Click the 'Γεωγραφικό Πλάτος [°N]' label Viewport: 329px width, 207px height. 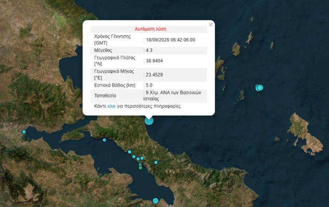[x=115, y=61]
